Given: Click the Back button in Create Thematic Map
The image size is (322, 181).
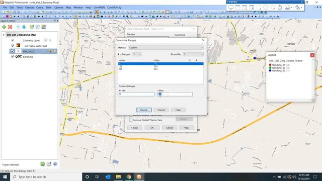Looking at the screenshot, I should point(134,128).
